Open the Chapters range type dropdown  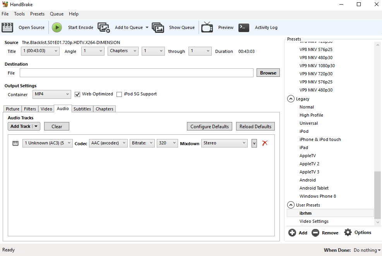pos(123,51)
